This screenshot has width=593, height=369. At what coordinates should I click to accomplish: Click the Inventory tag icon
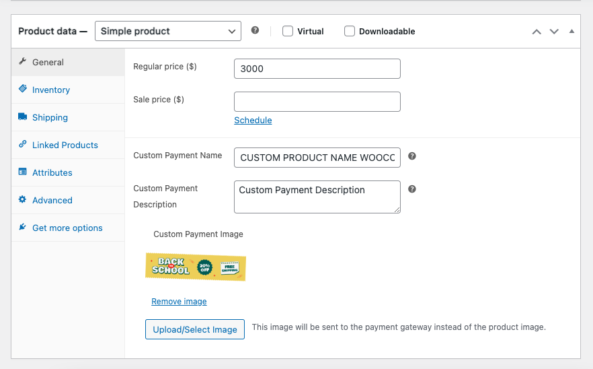pyautogui.click(x=23, y=90)
